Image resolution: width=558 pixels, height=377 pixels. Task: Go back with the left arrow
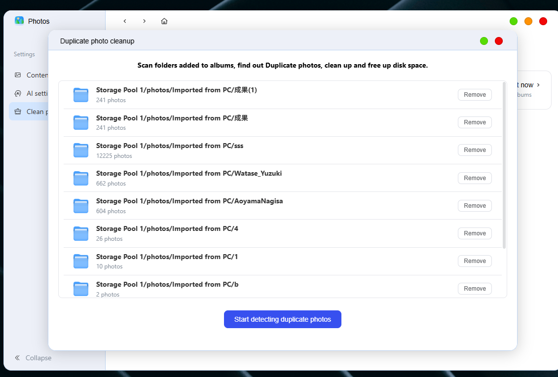pos(125,21)
